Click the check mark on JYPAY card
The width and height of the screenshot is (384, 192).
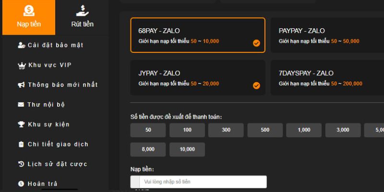pos(256,86)
